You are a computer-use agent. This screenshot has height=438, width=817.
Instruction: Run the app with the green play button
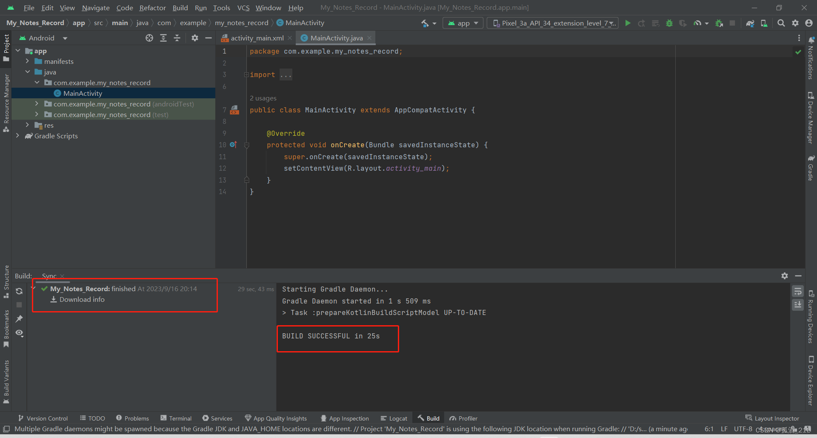click(x=628, y=23)
